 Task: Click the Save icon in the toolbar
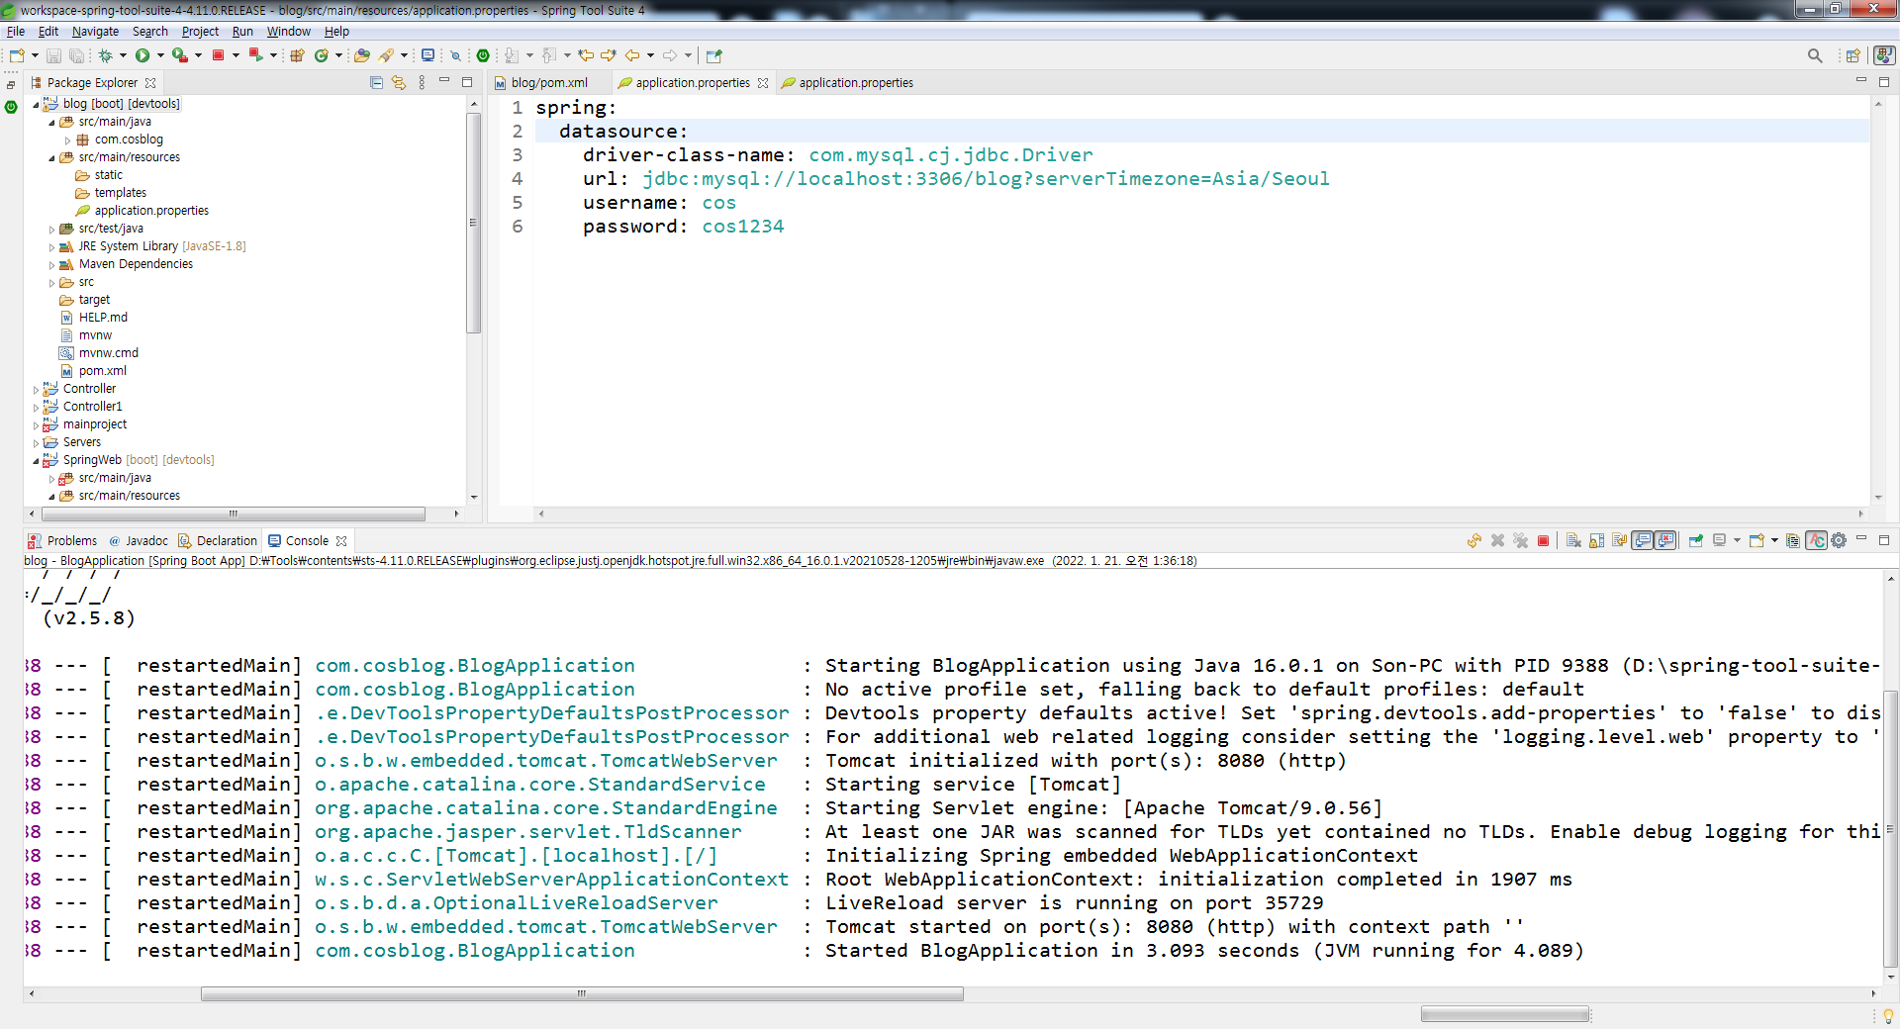pos(54,55)
